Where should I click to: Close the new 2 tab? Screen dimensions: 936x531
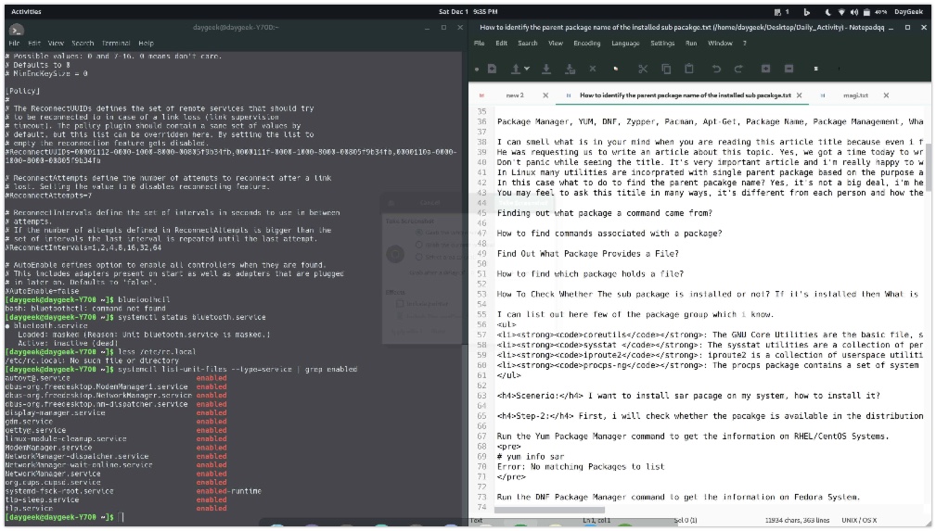tap(545, 95)
